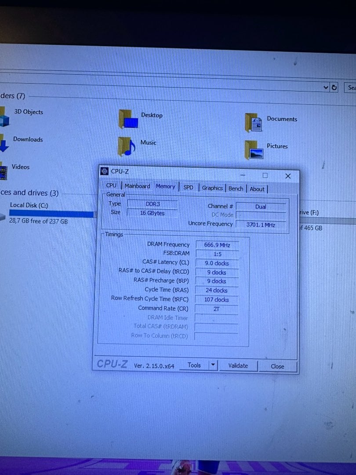Select Local Disk (C:) drive
This screenshot has height=475, width=356.
tap(29, 205)
